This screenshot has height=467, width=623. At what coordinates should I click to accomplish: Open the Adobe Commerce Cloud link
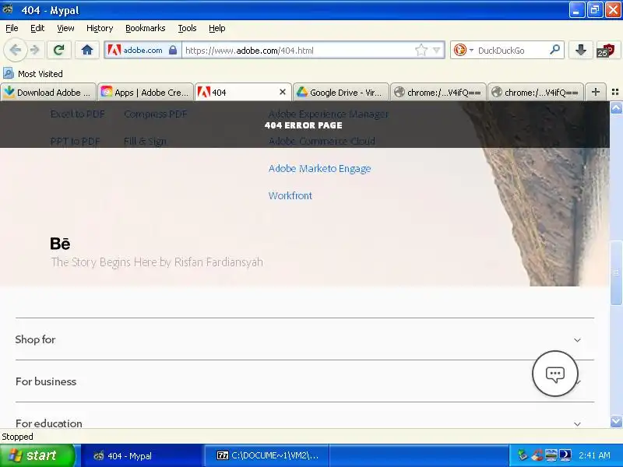point(322,141)
